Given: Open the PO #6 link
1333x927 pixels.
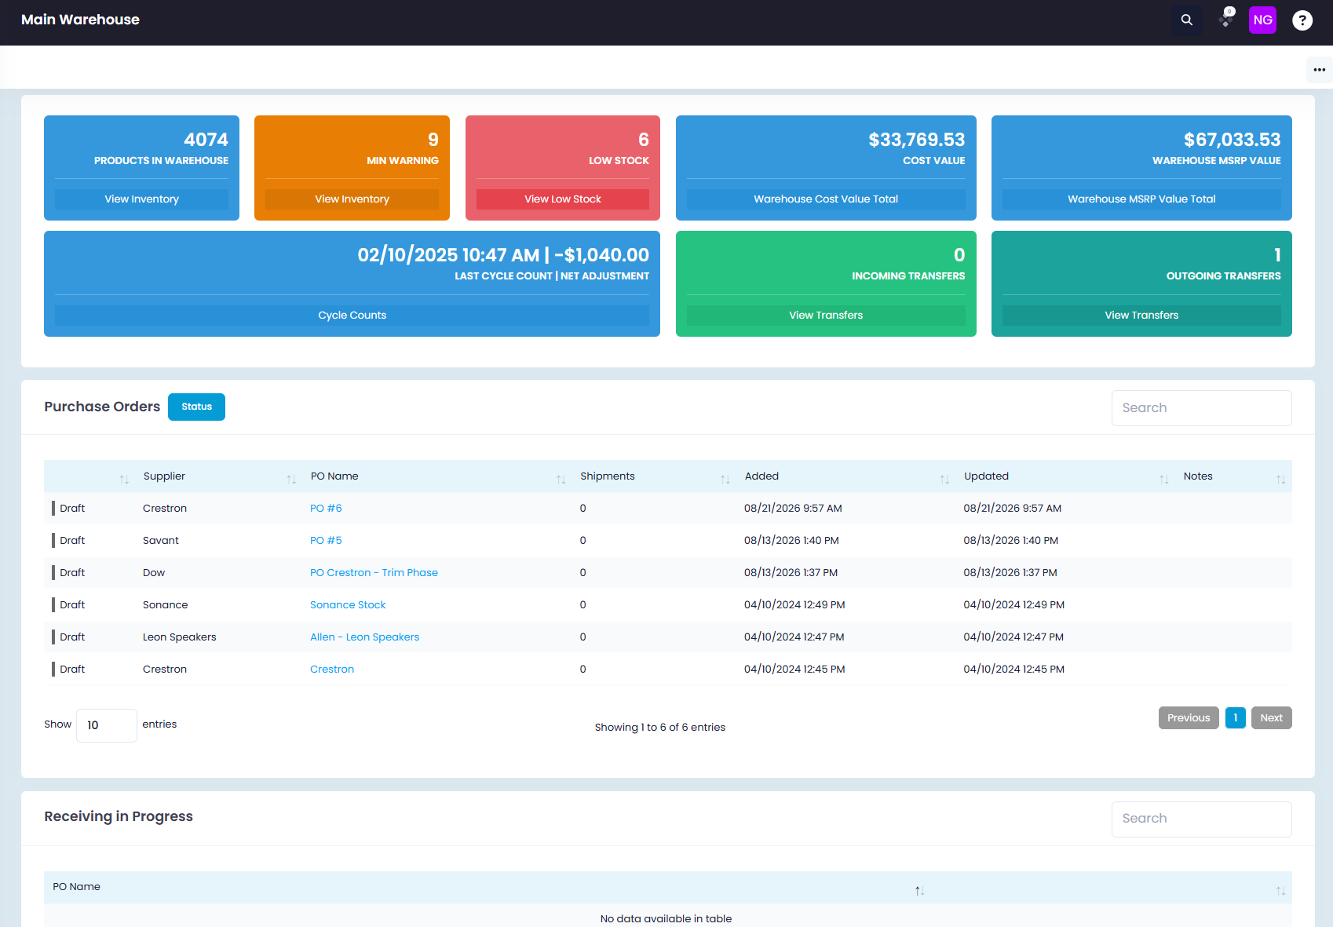Looking at the screenshot, I should coord(326,509).
